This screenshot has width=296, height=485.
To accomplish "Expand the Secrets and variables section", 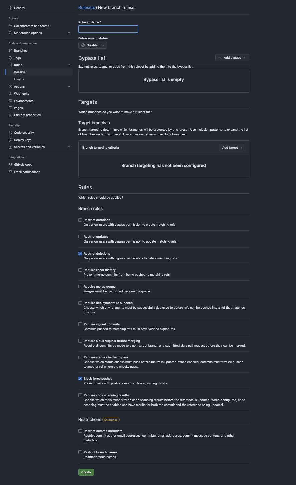I will [x=69, y=147].
